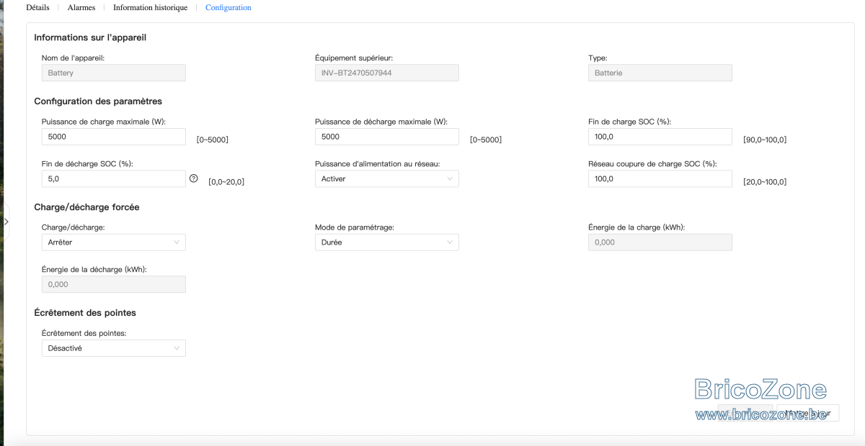Open help for Fin de décharge SOC
The width and height of the screenshot is (865, 446).
193,178
